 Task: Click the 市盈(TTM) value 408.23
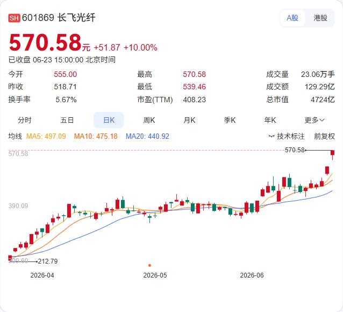(x=194, y=100)
